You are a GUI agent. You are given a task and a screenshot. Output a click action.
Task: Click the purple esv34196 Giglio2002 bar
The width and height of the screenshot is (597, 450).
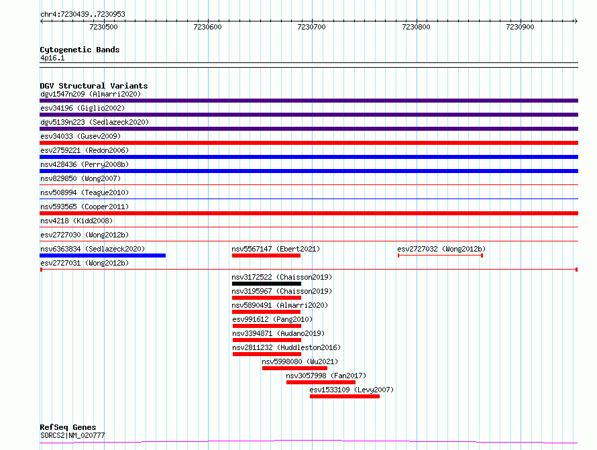(309, 115)
